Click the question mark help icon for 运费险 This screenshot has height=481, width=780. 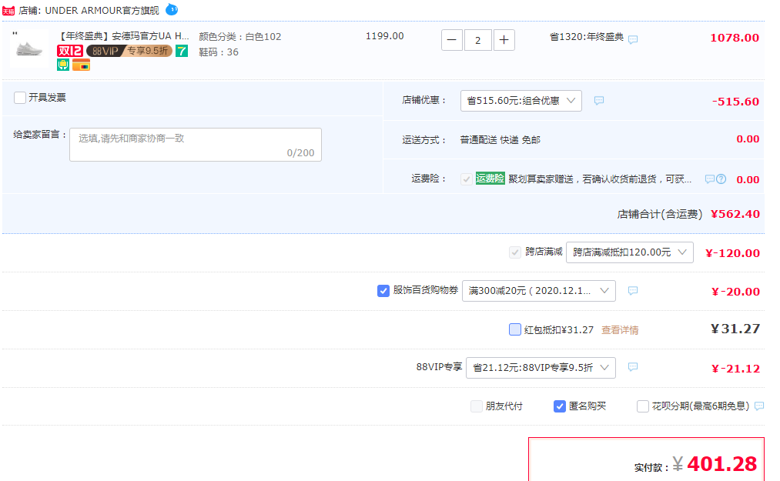pyautogui.click(x=721, y=179)
